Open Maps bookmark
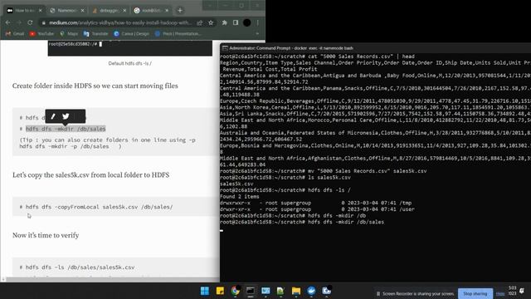Image resolution: width=531 pixels, height=299 pixels. point(69,33)
